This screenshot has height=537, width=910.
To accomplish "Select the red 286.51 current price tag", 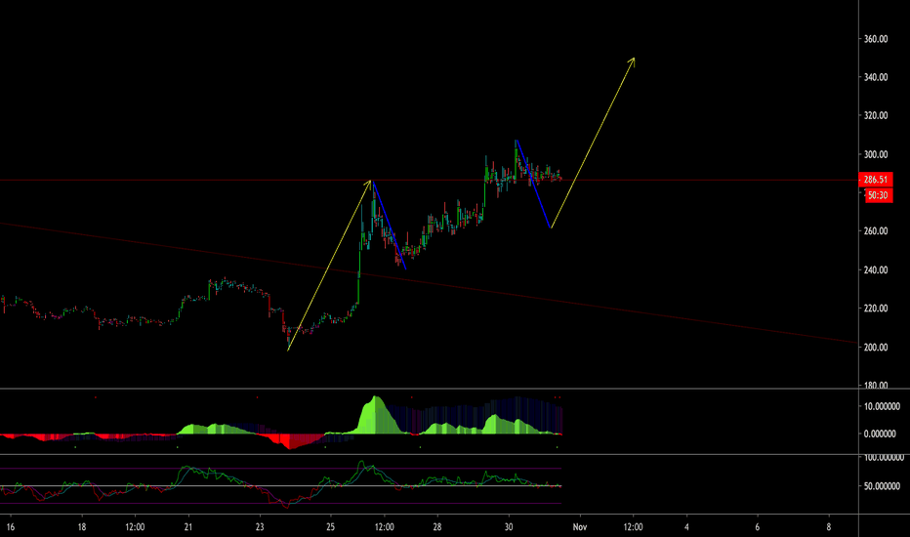I will tap(875, 180).
